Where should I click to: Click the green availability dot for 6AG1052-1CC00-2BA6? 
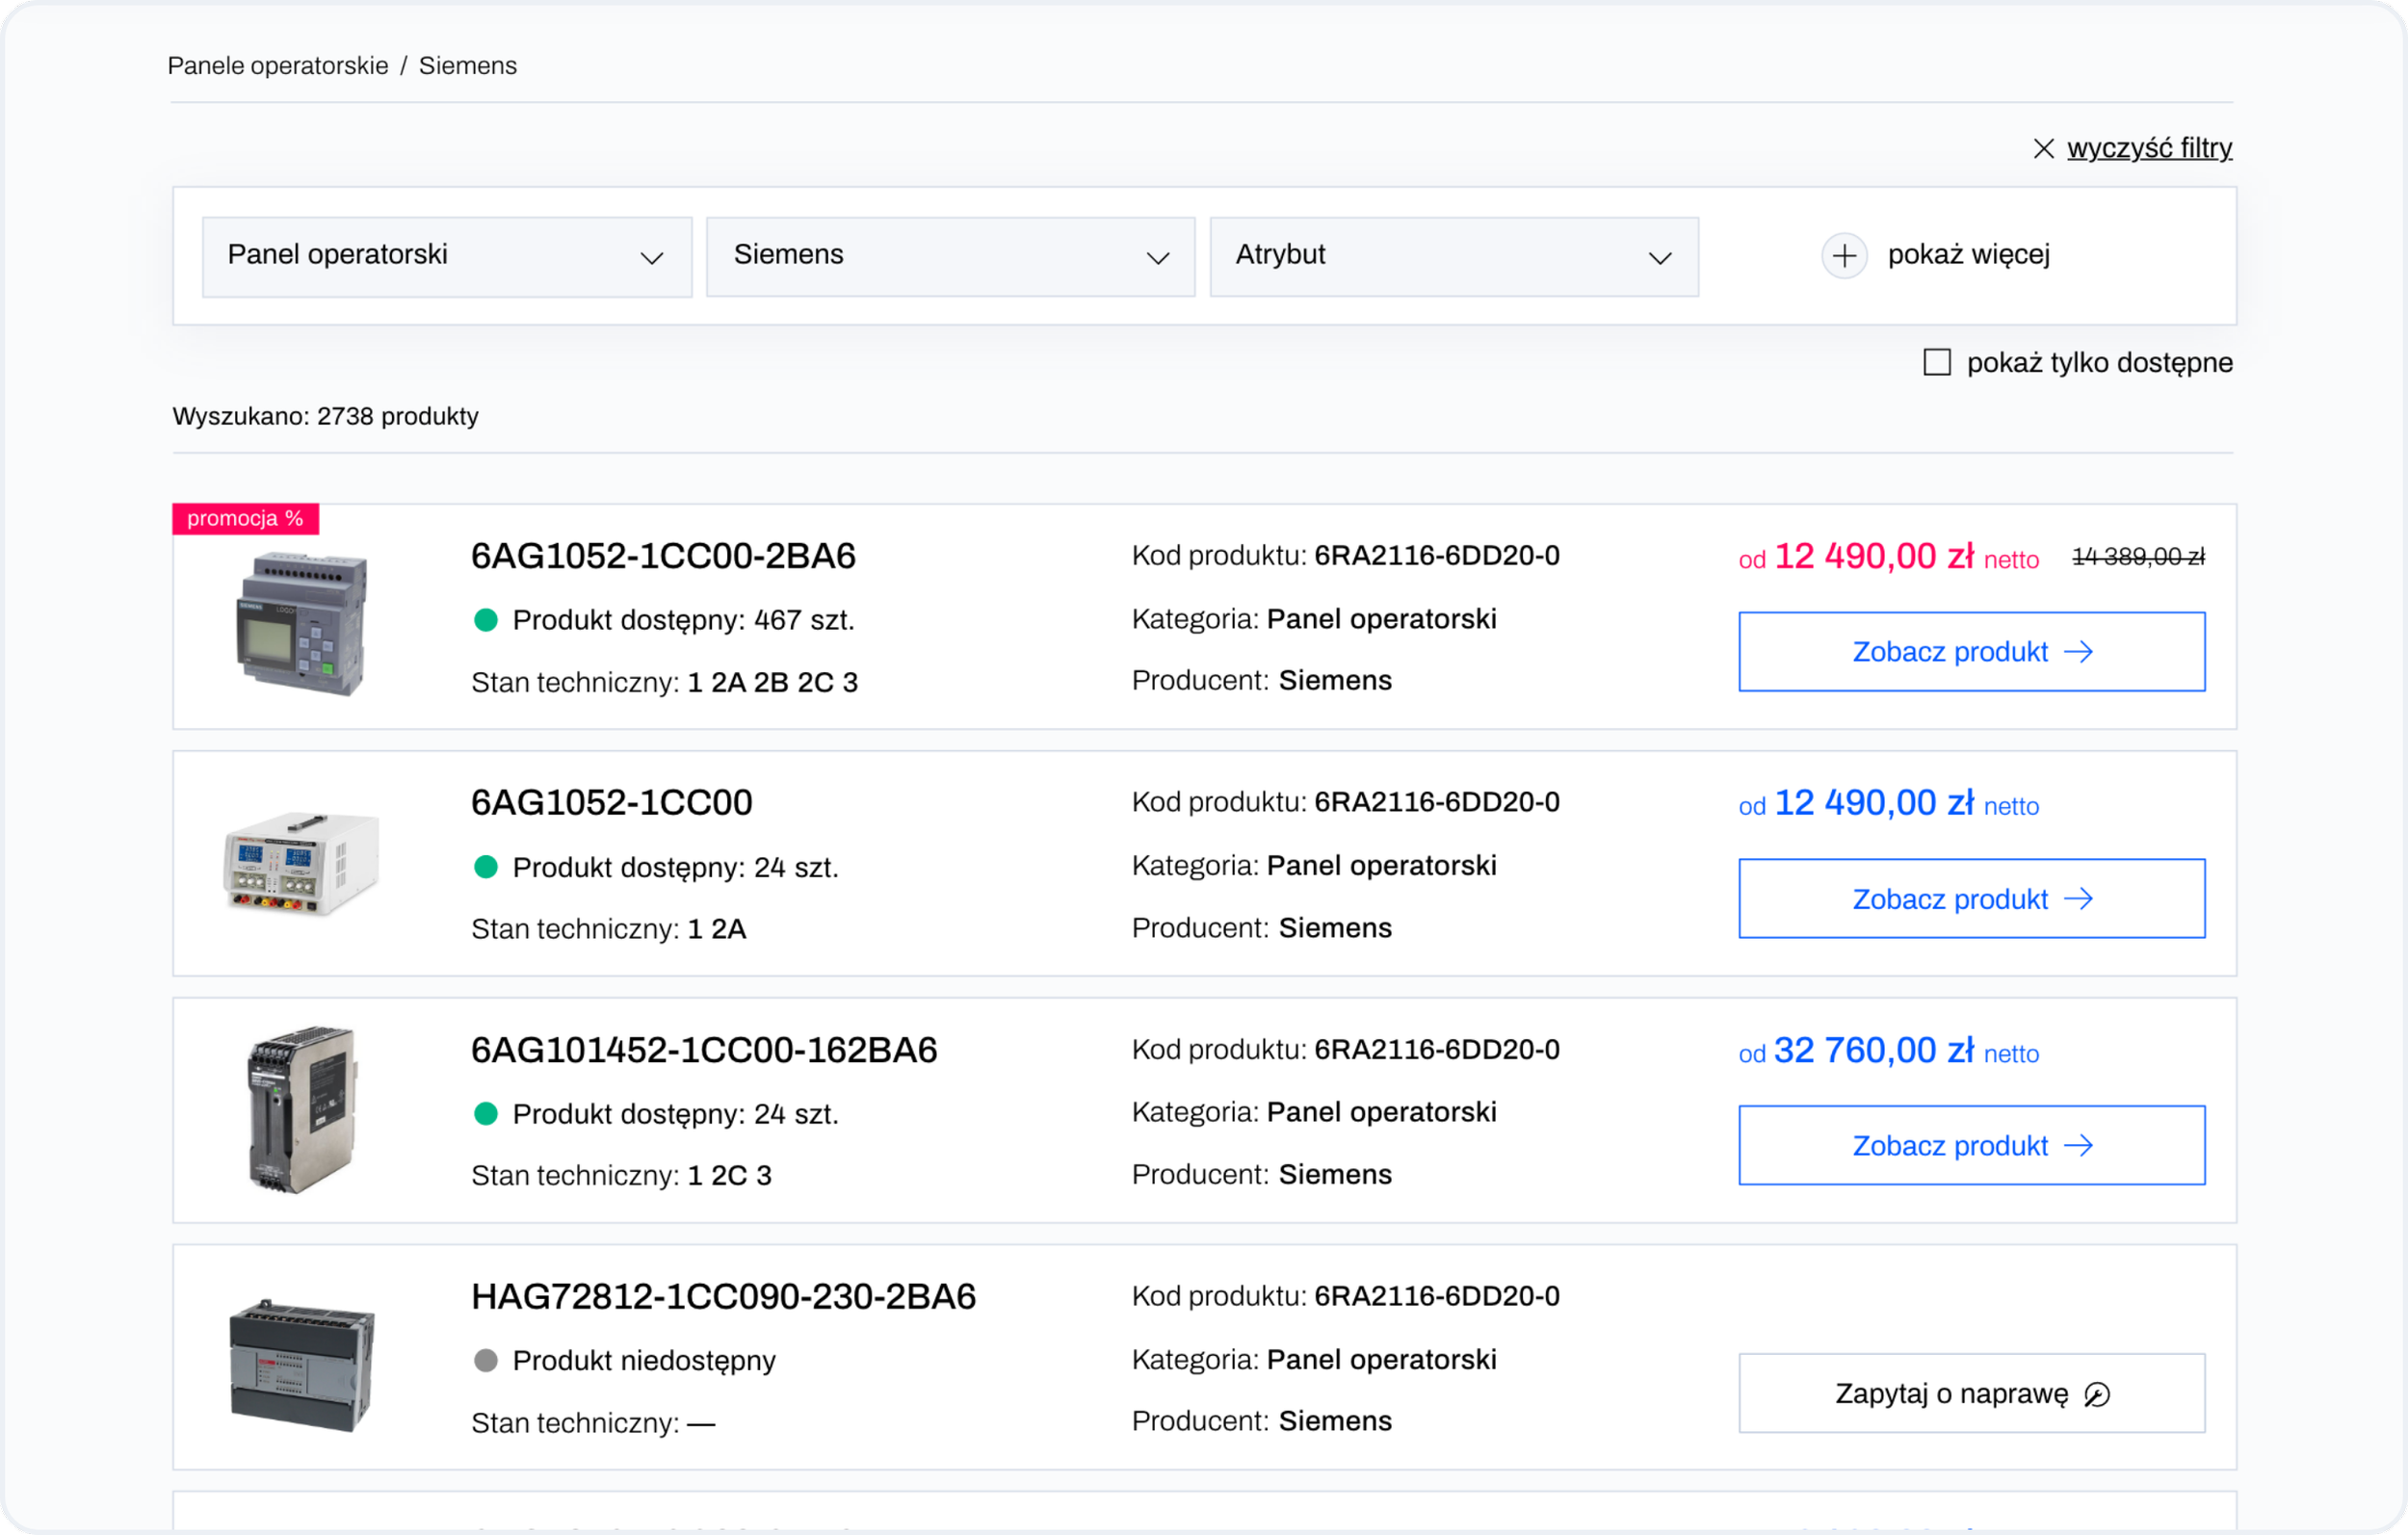486,620
